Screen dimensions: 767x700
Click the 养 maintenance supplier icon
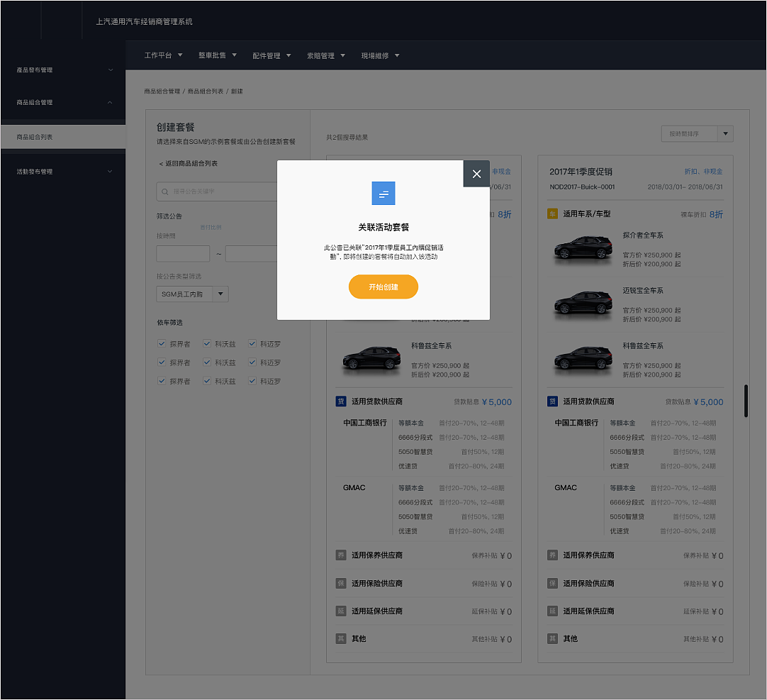552,555
